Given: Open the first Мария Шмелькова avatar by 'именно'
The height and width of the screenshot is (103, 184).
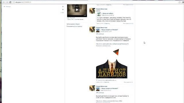Looking at the screenshot, I should click(x=92, y=11).
